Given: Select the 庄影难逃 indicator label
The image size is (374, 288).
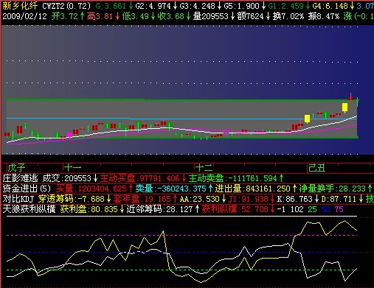Looking at the screenshot, I should (21, 178).
